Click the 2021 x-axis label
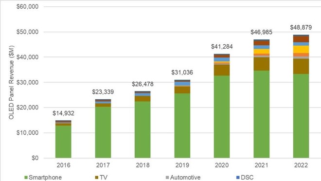The image size is (321, 181). tap(262, 165)
